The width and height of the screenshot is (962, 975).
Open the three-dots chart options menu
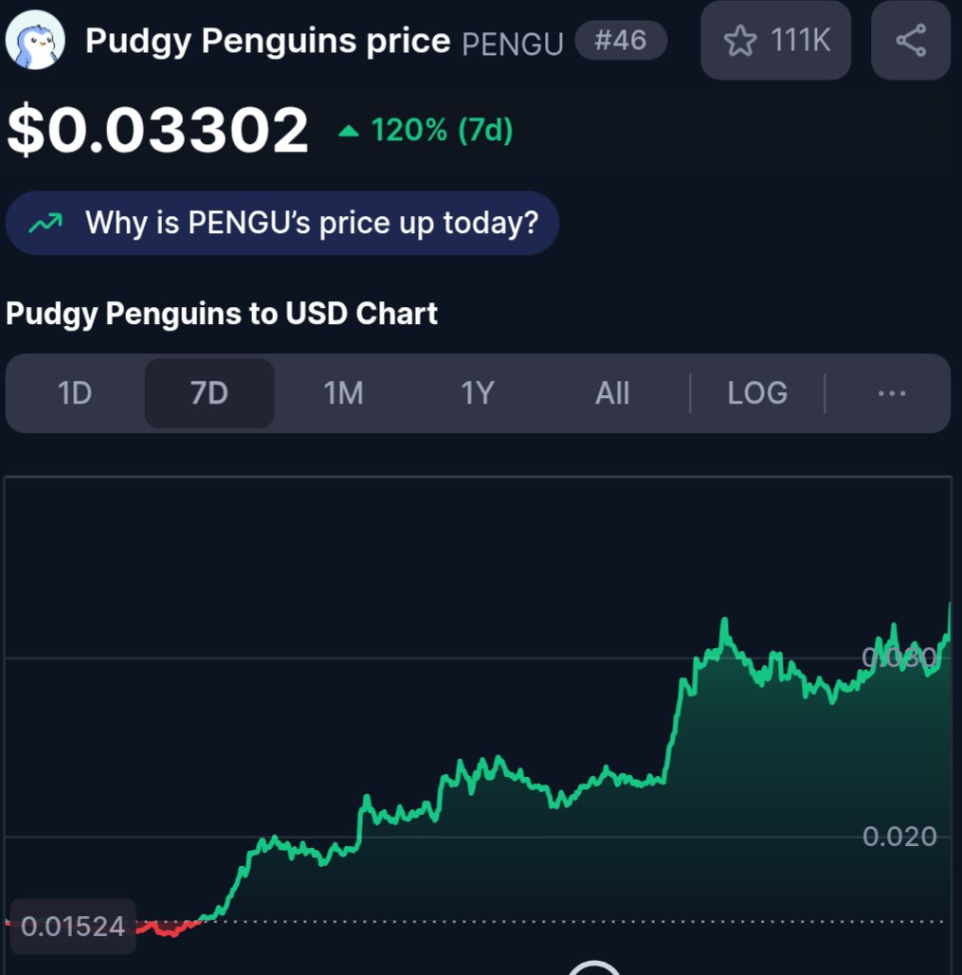[x=891, y=393]
